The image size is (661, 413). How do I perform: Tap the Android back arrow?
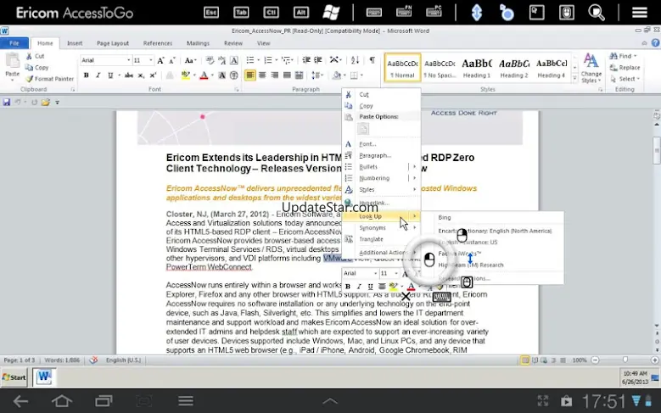pos(20,401)
